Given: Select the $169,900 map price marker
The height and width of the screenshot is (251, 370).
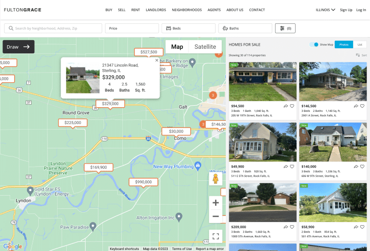Looking at the screenshot, I should pyautogui.click(x=98, y=167).
